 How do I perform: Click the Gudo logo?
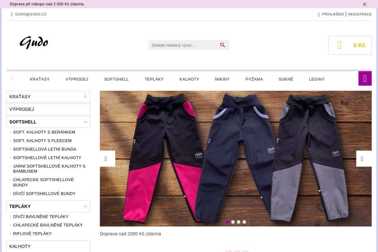pos(34,43)
